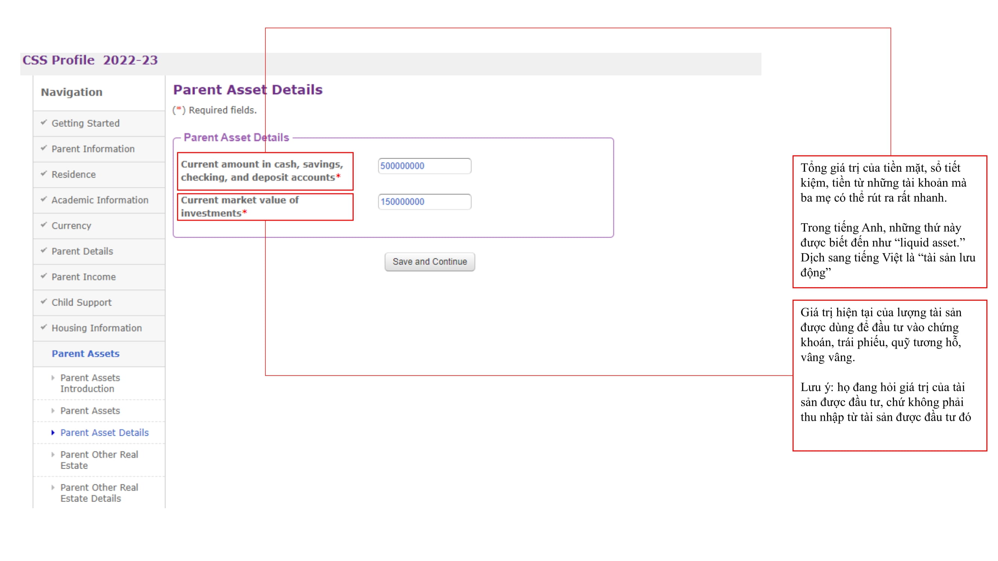Click cash and savings amount field
This screenshot has height=561, width=998.
coord(424,166)
